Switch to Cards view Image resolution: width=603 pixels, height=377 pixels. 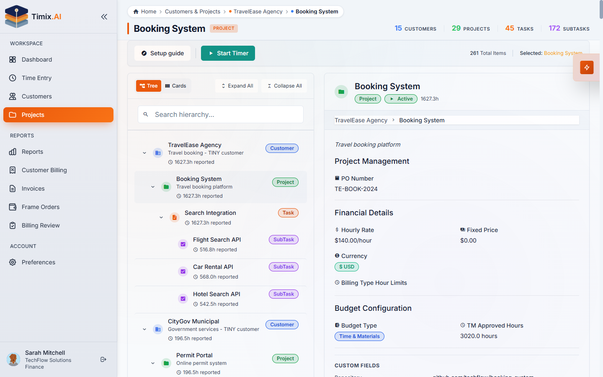[x=176, y=86]
